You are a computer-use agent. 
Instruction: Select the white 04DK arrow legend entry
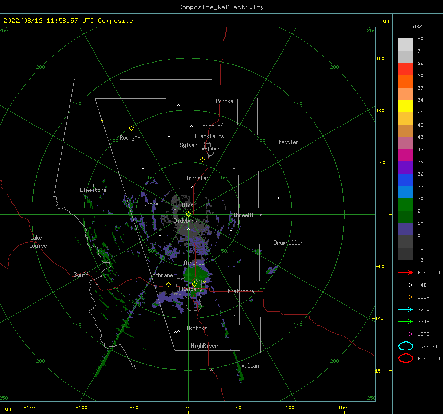click(x=406, y=285)
